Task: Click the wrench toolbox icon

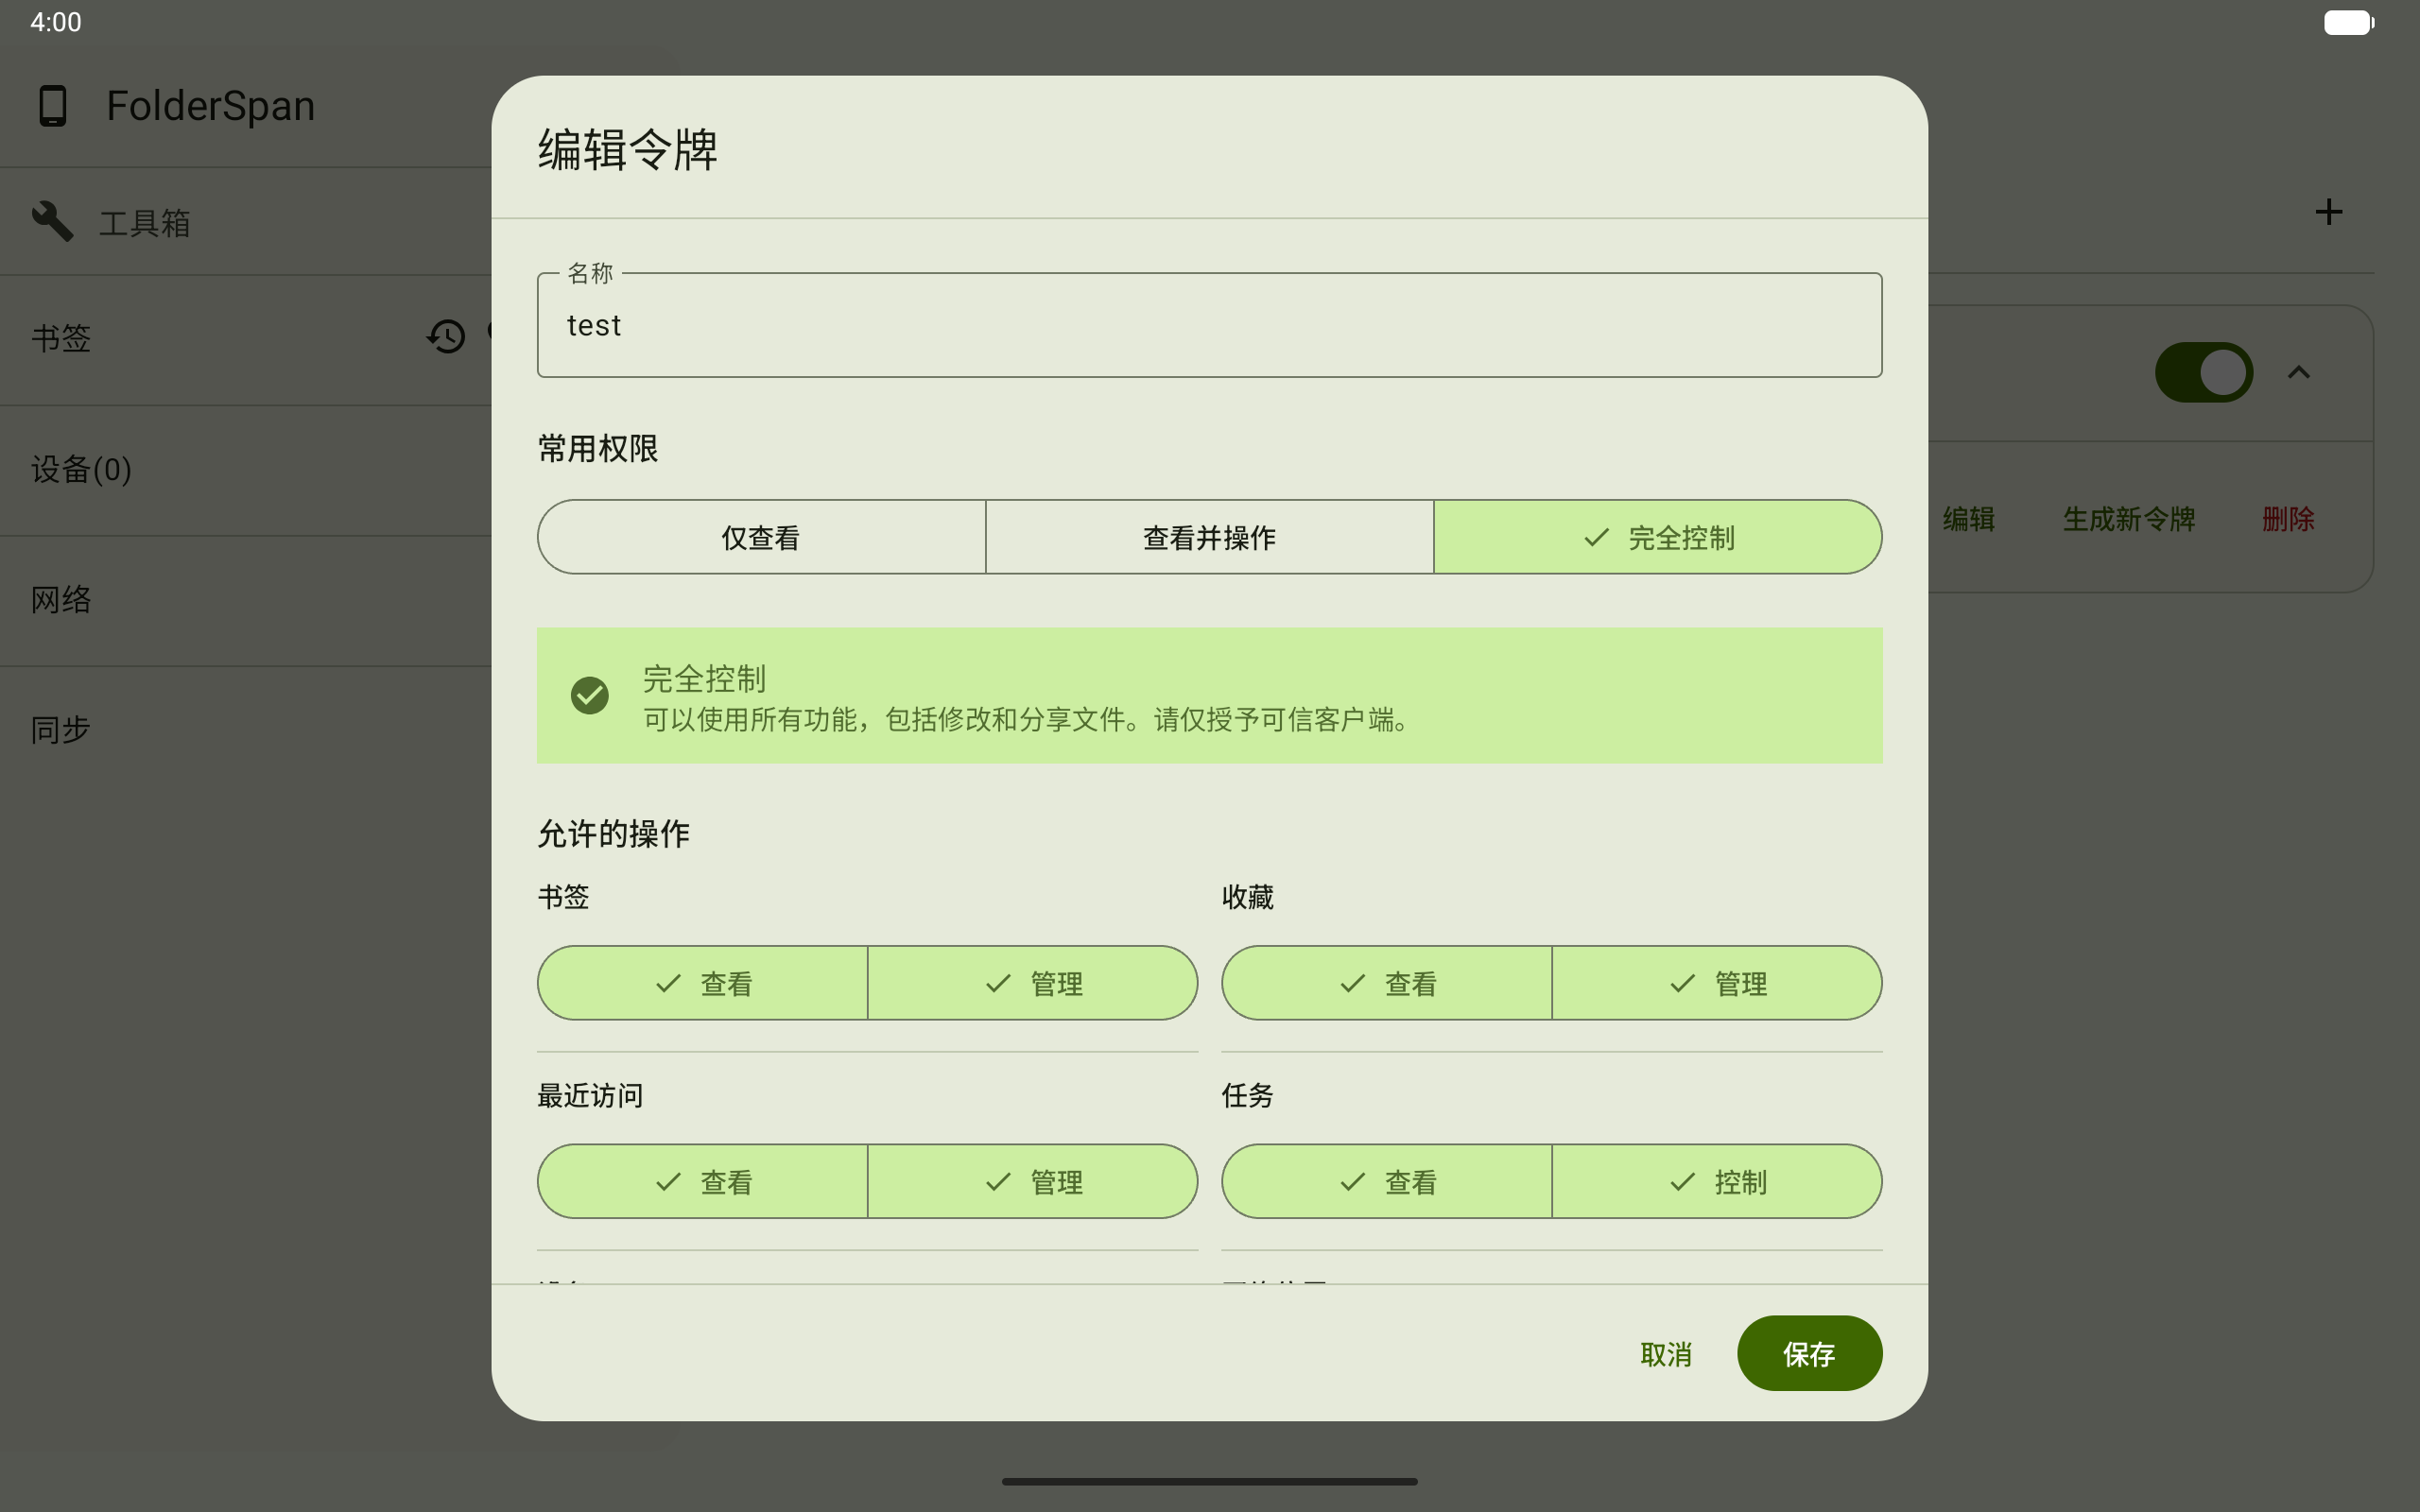Action: [x=52, y=221]
